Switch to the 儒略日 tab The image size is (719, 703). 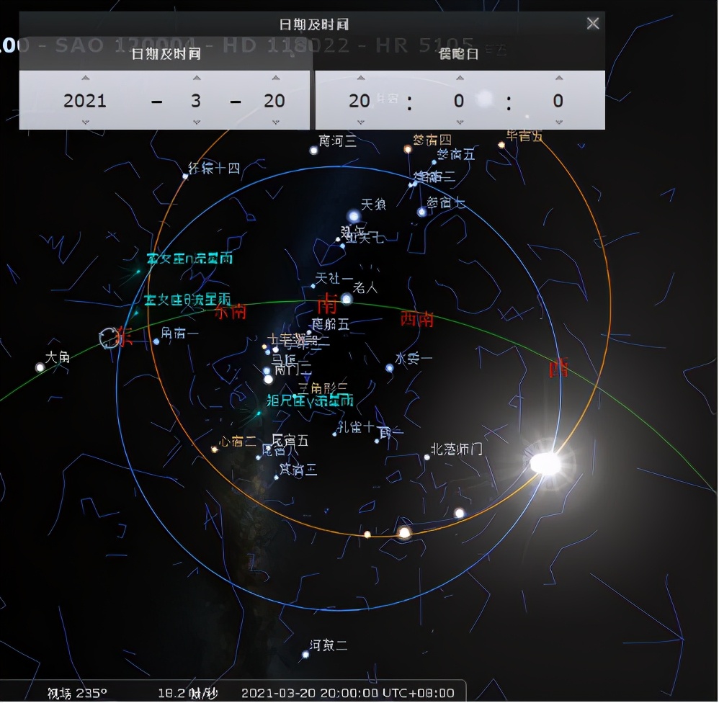click(459, 53)
